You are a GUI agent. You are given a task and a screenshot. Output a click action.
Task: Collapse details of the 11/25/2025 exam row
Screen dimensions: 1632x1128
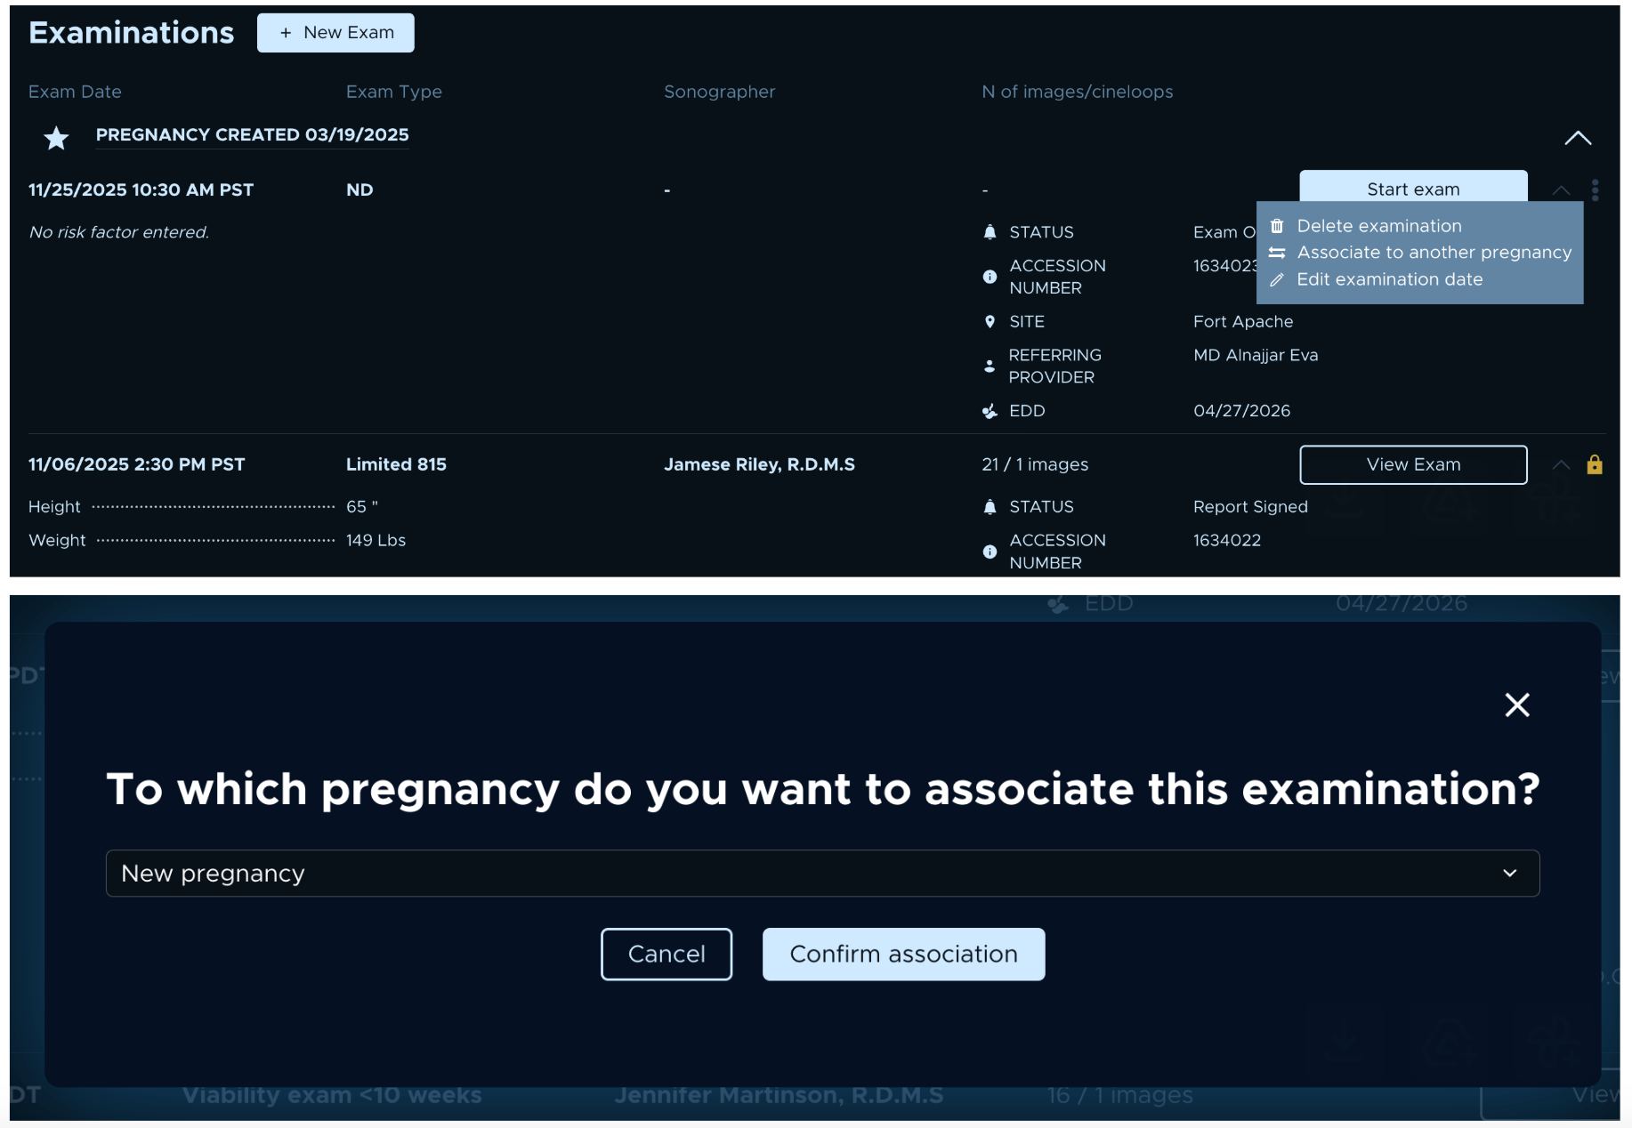click(x=1561, y=190)
